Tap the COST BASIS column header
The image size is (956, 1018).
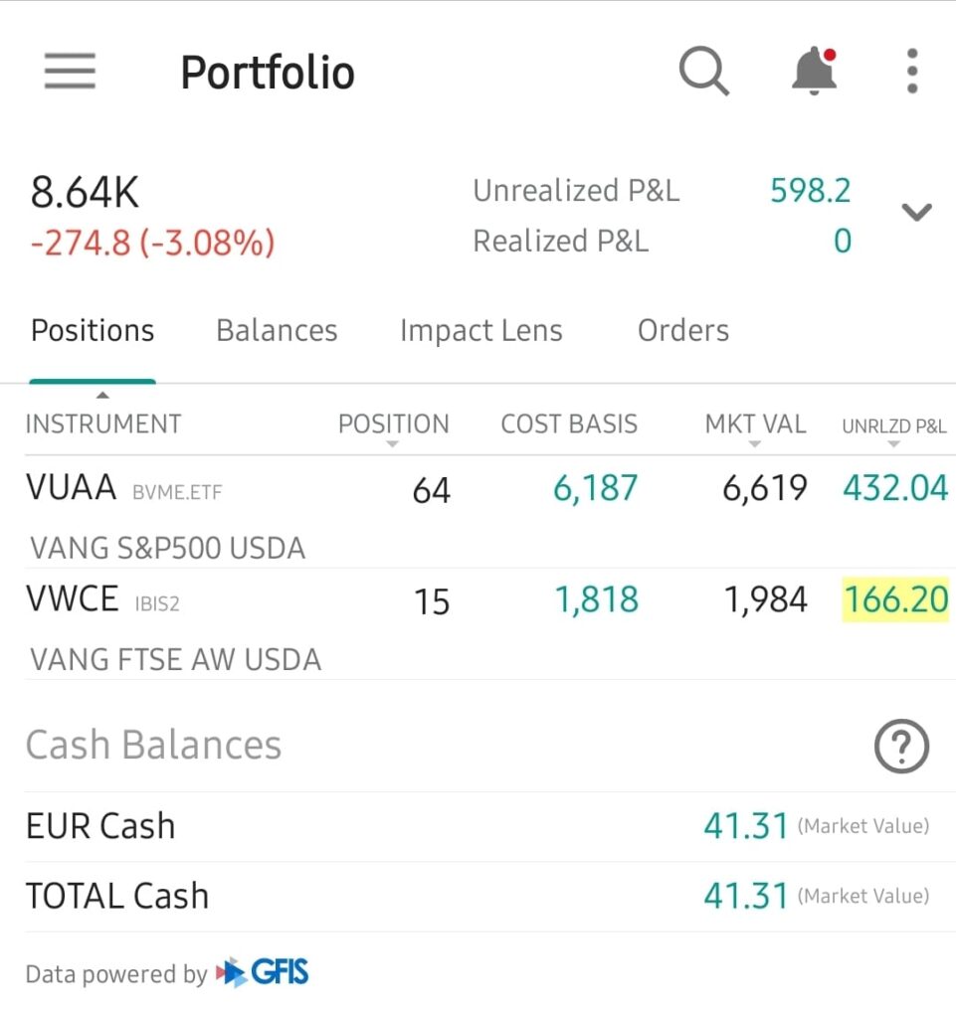[569, 424]
